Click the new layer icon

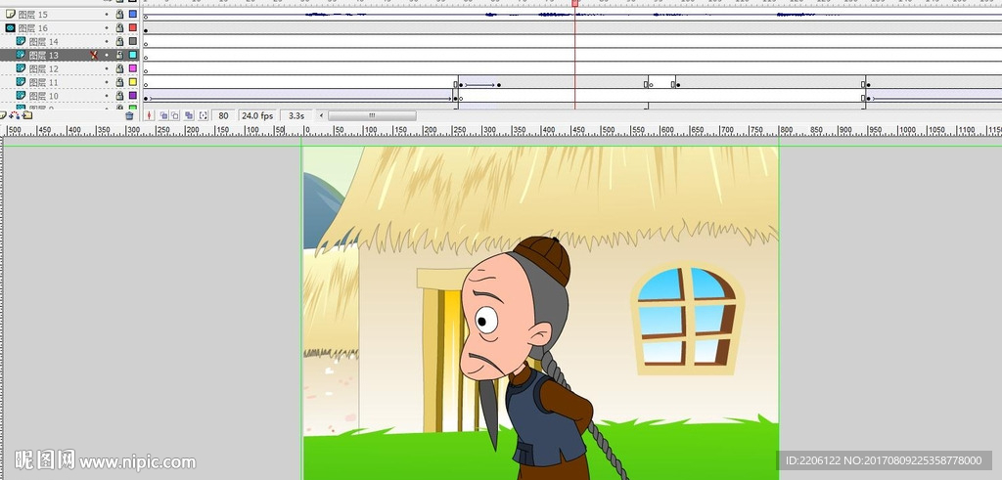point(4,115)
